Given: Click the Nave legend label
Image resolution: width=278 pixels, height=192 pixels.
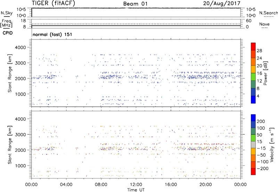Looking at the screenshot, I should [264, 24].
